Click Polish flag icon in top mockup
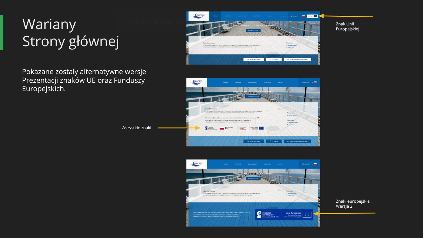 304,16
